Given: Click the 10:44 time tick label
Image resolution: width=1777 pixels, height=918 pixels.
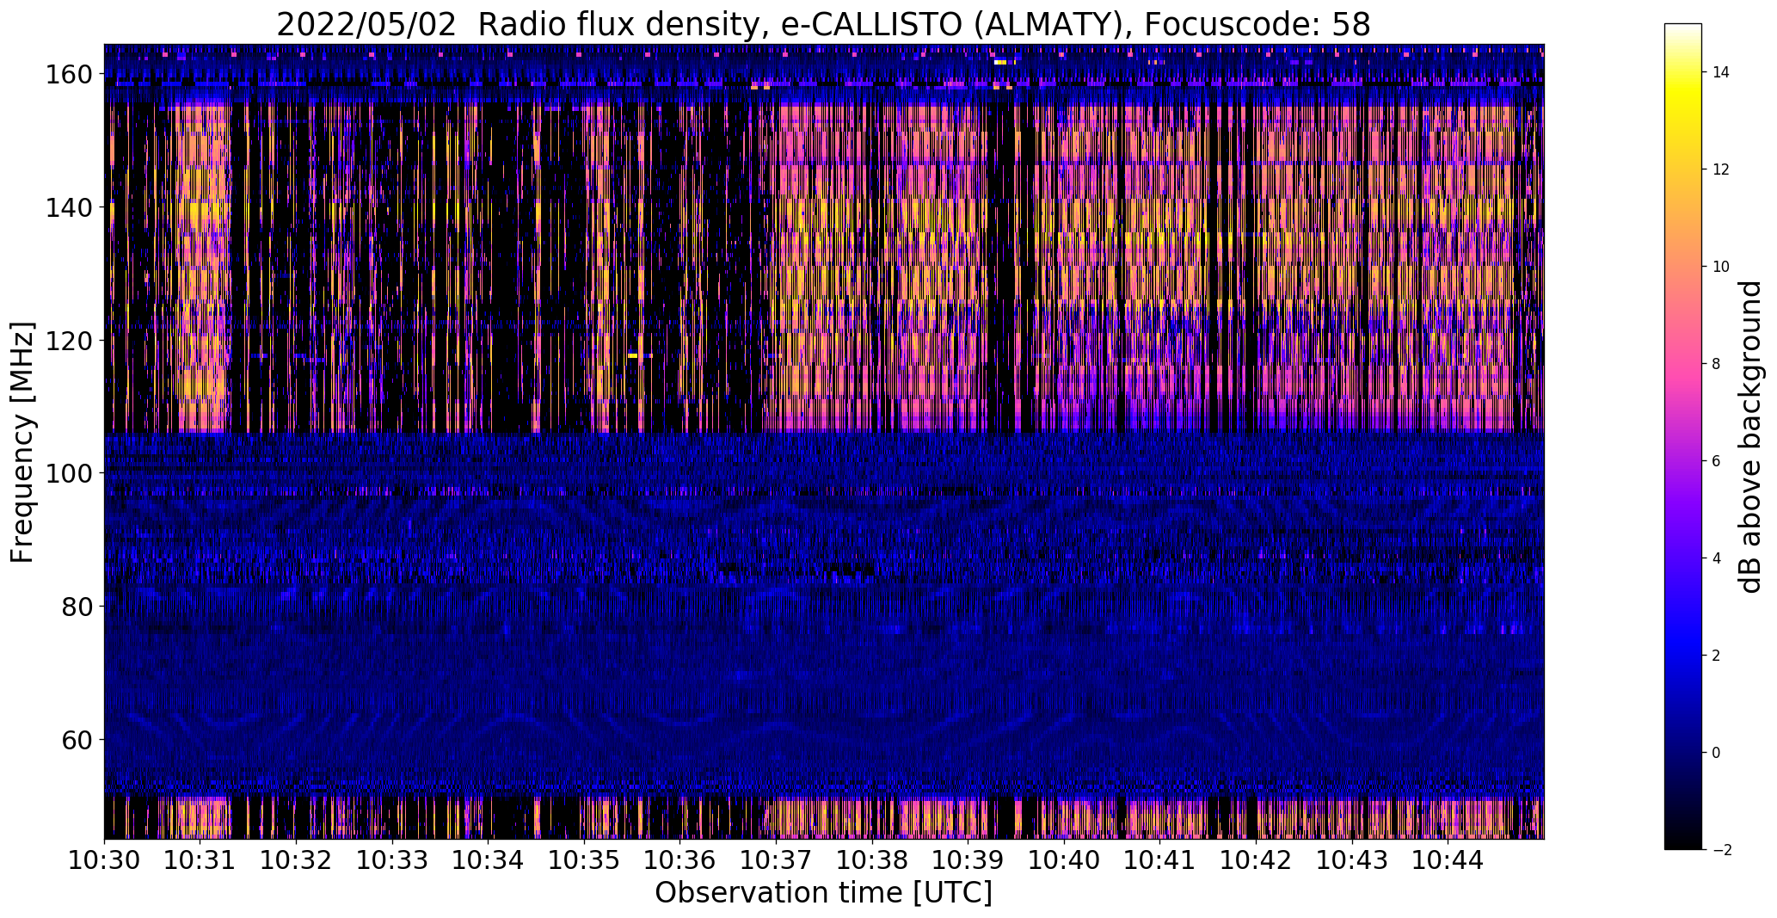Looking at the screenshot, I should [x=1448, y=859].
